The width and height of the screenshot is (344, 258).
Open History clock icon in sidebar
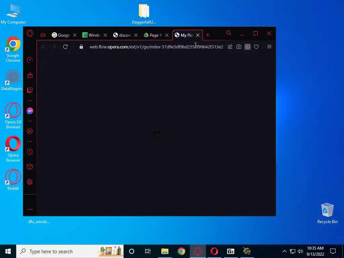point(30,152)
